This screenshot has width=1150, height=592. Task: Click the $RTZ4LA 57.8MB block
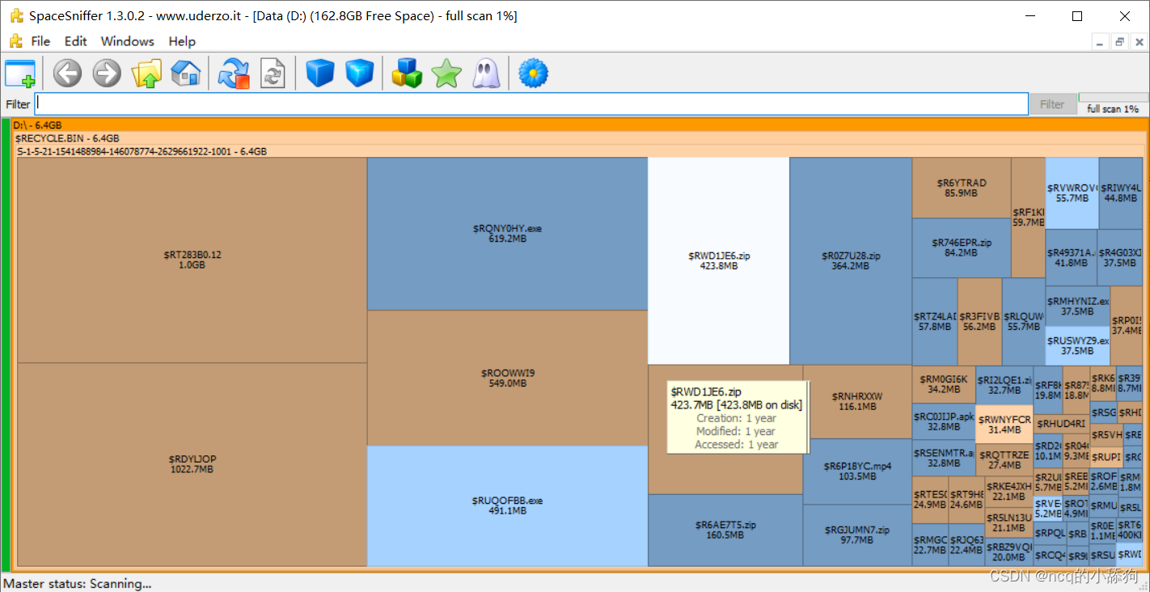935,321
